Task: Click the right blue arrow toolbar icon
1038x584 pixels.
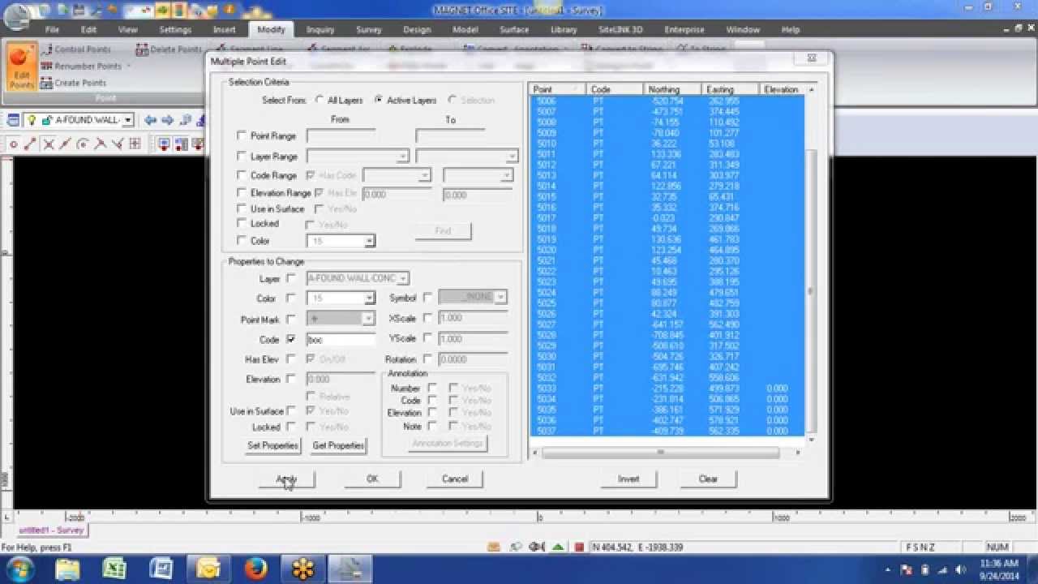Action: (168, 120)
